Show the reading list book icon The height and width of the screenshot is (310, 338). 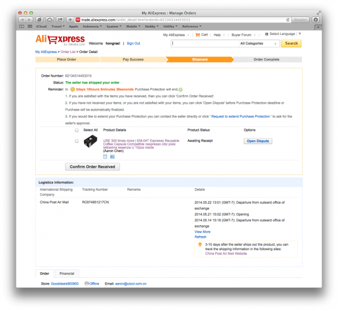coord(21,27)
